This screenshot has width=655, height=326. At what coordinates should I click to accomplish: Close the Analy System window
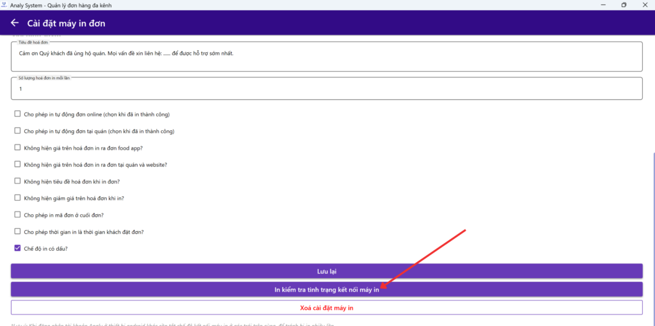(645, 4)
